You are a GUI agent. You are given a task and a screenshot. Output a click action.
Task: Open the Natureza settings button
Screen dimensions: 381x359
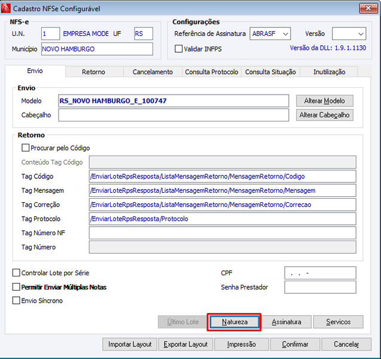click(234, 322)
